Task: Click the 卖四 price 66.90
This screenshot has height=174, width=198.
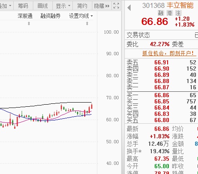Action: tap(162, 69)
